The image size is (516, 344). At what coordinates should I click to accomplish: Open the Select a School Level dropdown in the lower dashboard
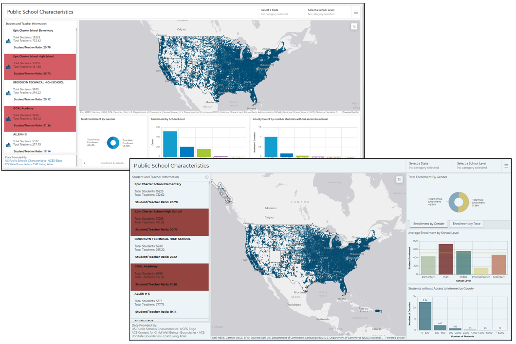pyautogui.click(x=478, y=166)
